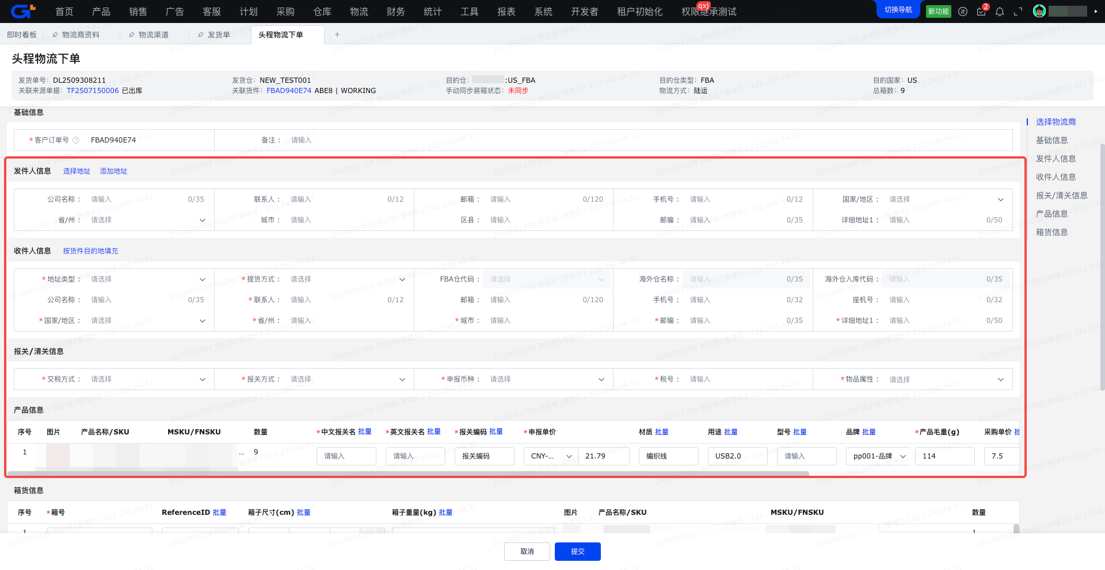Click pin icon on 物流渠道 tab
The width and height of the screenshot is (1105, 570).
(x=132, y=35)
